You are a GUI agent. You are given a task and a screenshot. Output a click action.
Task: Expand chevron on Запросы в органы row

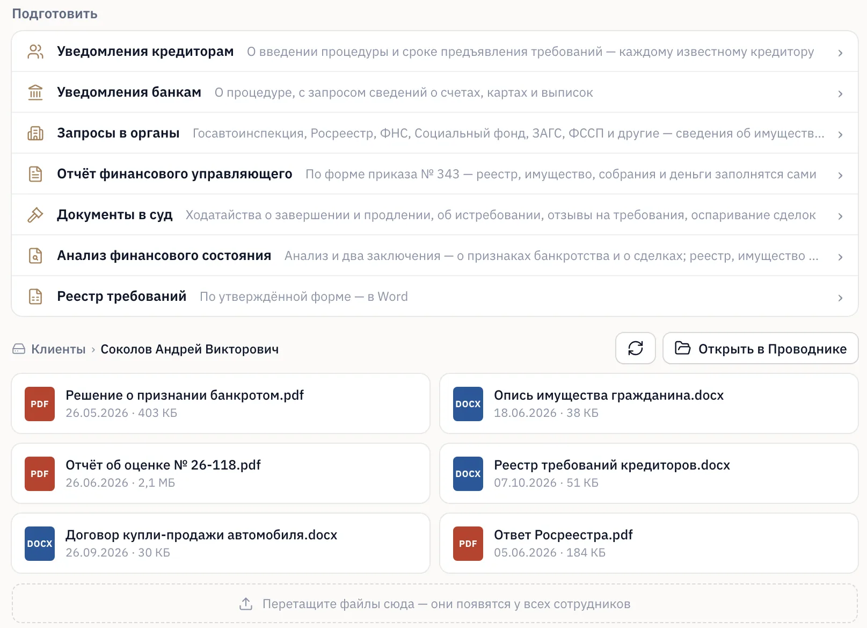pos(840,134)
